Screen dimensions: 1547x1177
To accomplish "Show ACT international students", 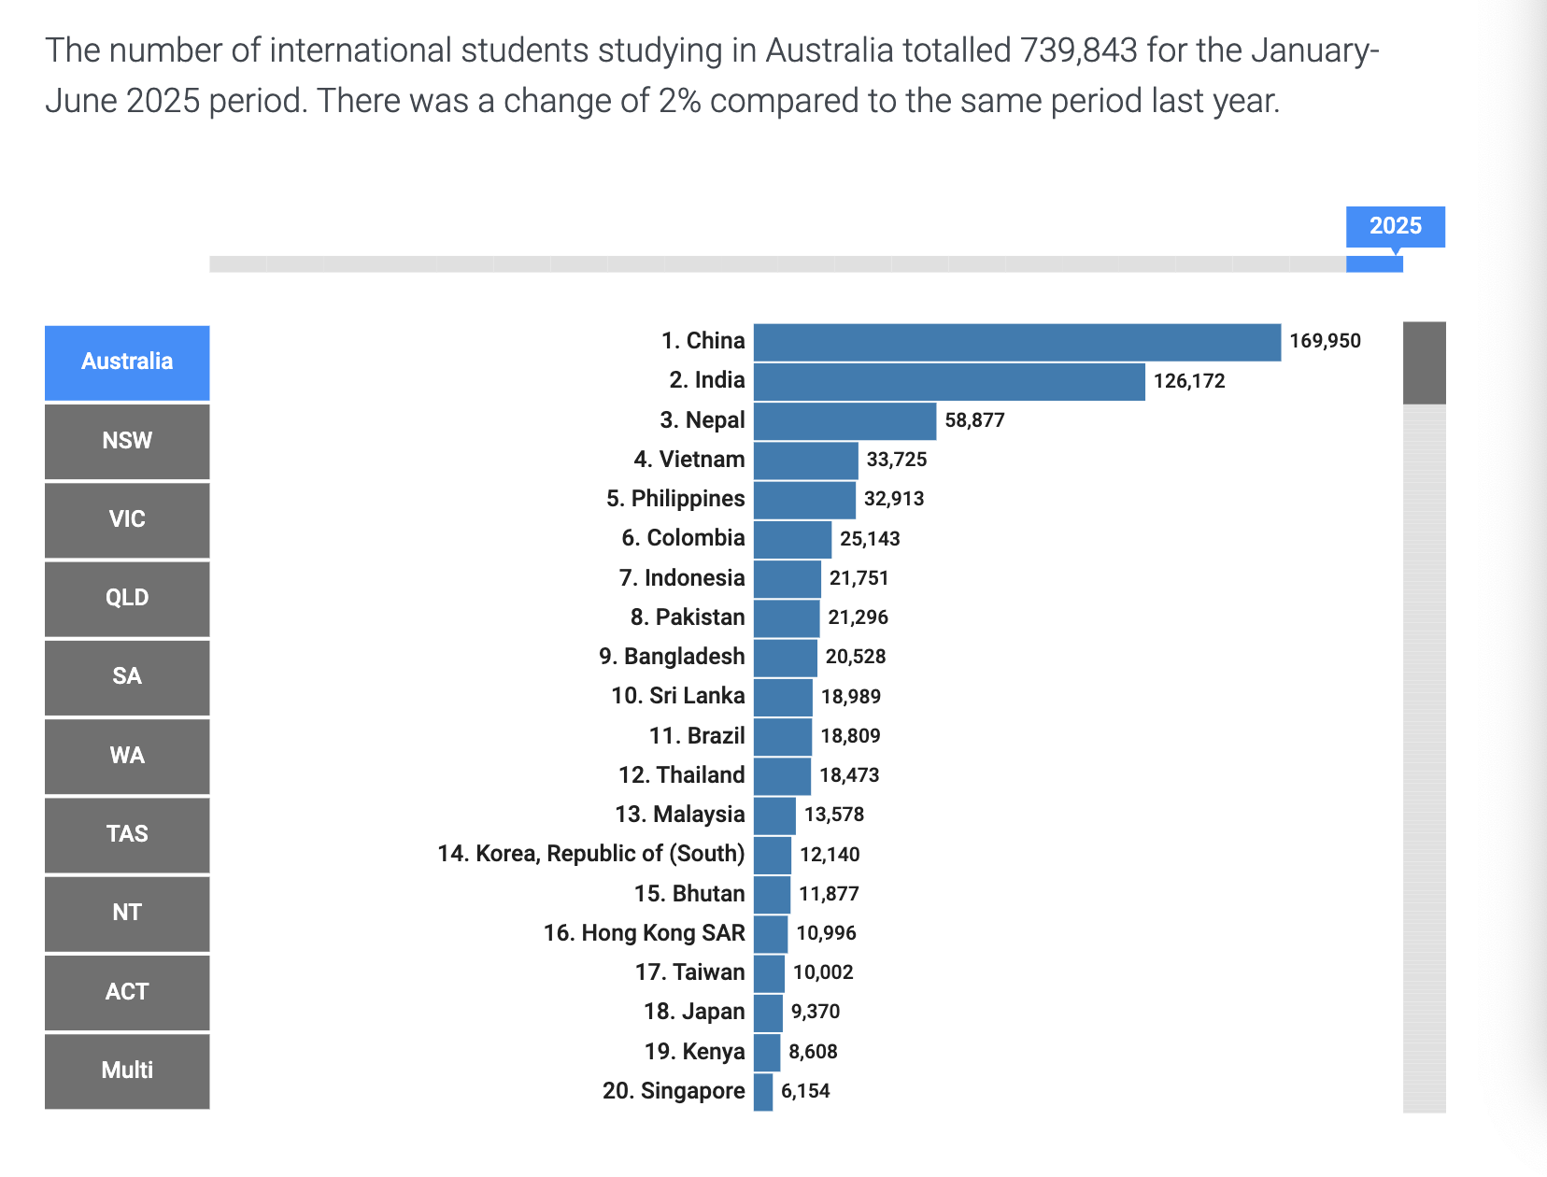I will coord(127,992).
